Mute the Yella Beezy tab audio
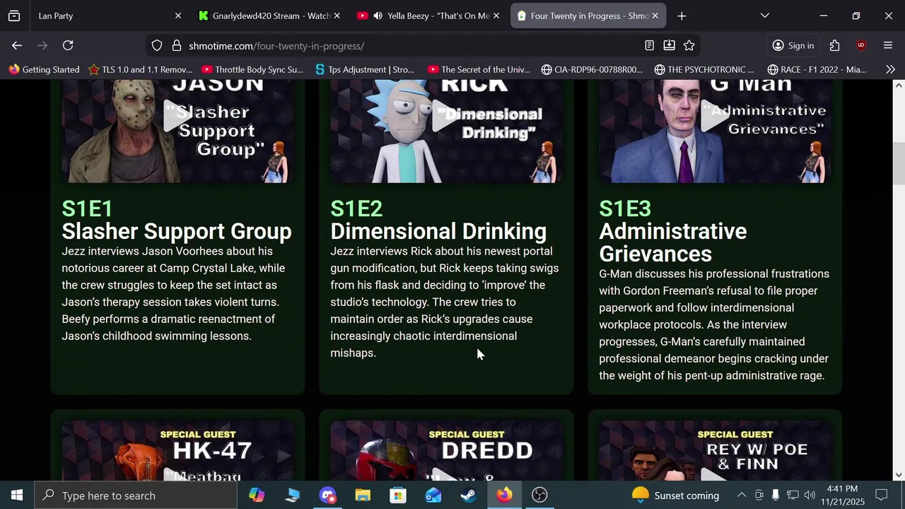Screen dimensions: 905x509 tap(378, 16)
